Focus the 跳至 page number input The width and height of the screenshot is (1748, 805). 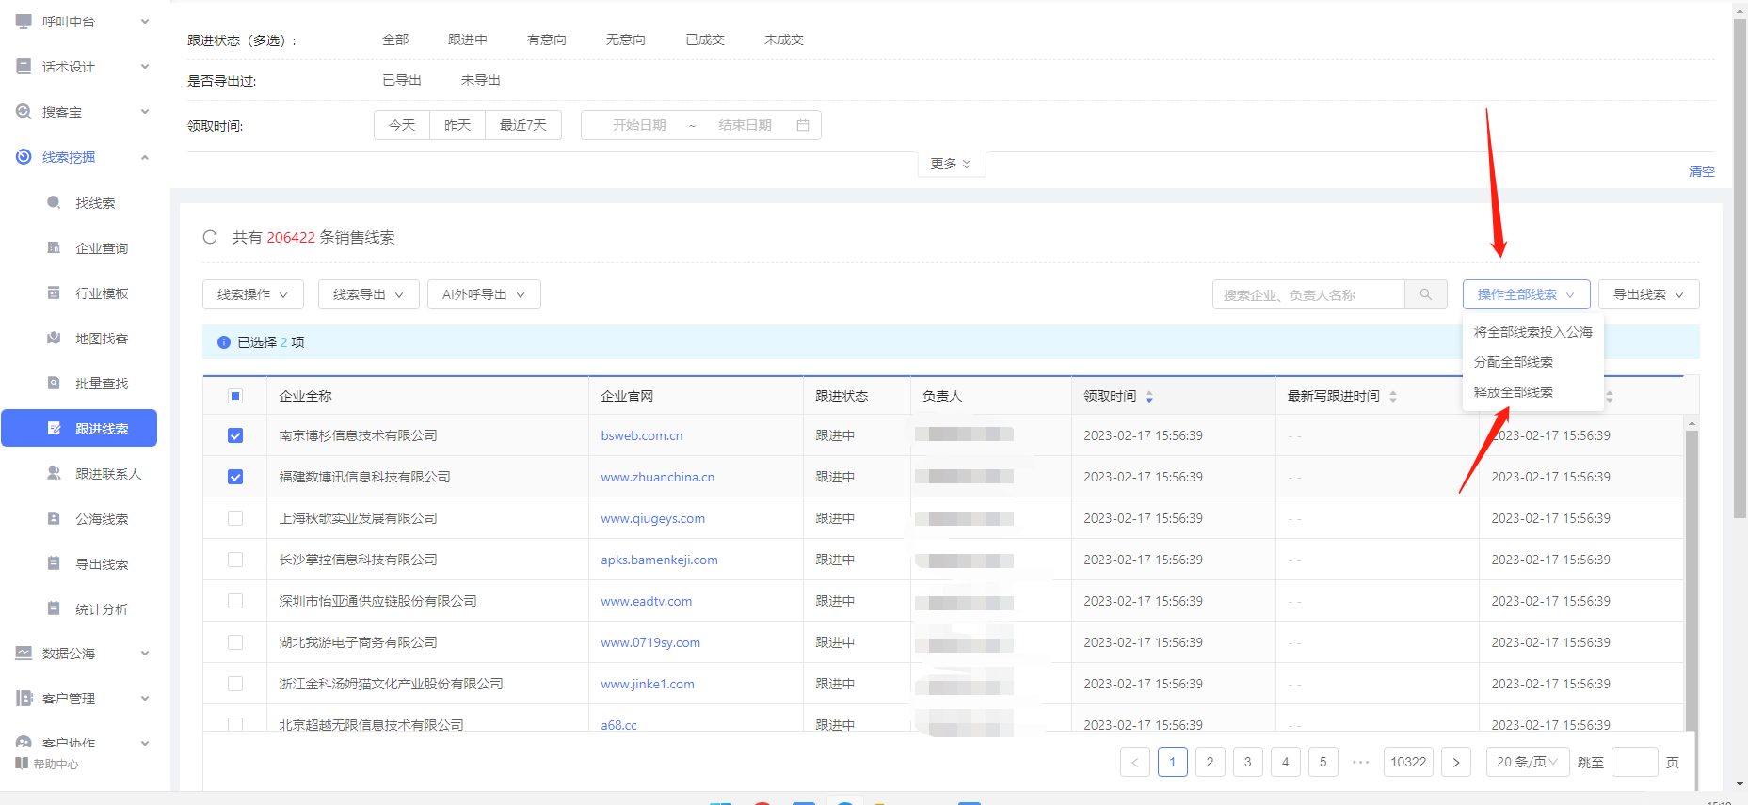[1635, 762]
